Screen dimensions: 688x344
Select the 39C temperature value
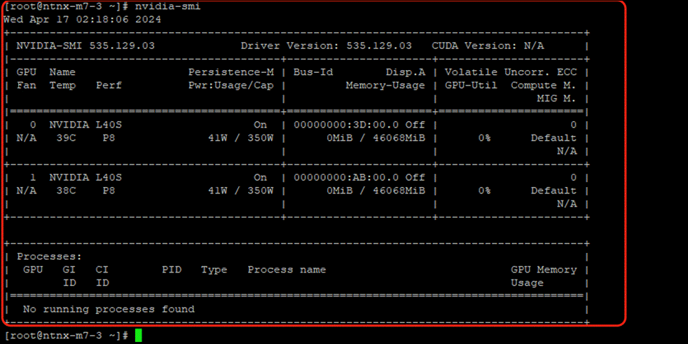click(65, 138)
